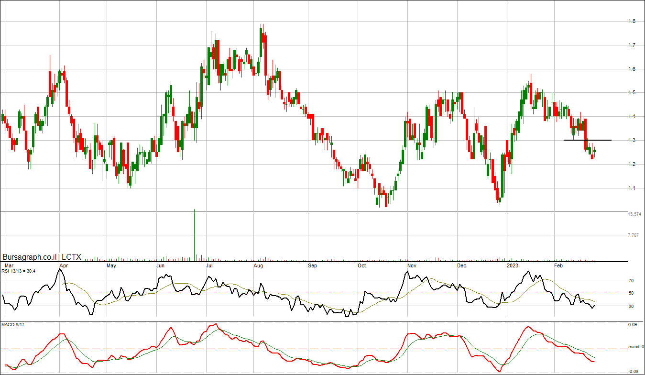
Task: Click the Dec label on time axis
Action: [461, 265]
